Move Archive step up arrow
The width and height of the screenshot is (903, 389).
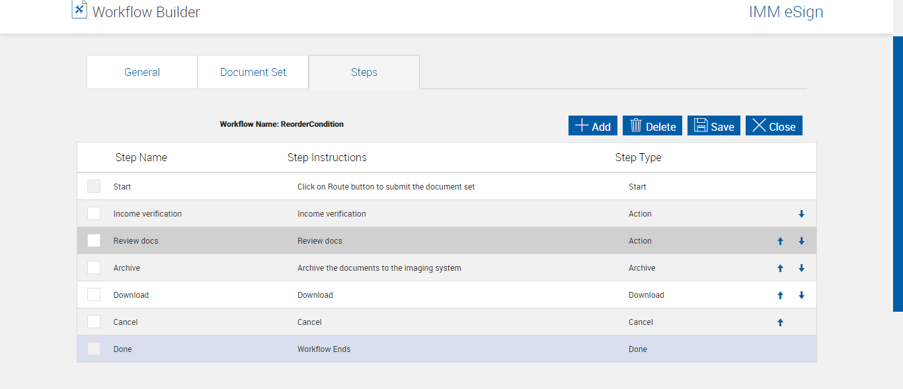780,268
